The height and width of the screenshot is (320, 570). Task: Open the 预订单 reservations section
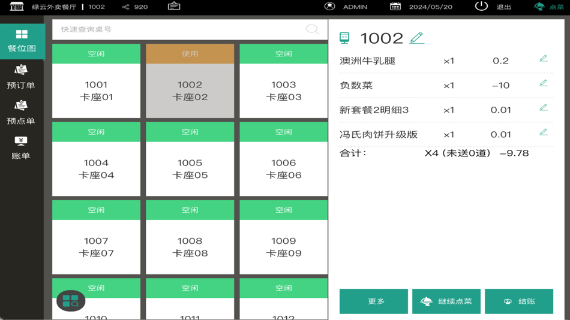[21, 77]
